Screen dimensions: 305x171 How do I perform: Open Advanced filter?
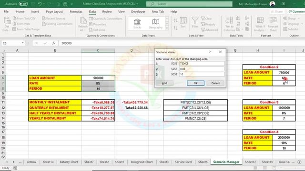pyautogui.click(x=209, y=30)
